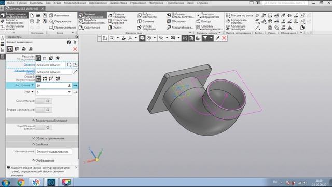
Task: Select Объединение result option (first icon)
Action: point(38,58)
